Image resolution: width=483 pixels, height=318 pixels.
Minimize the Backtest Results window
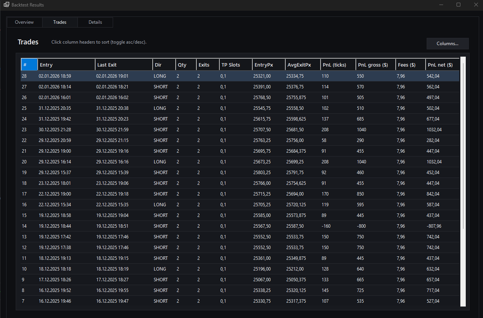pos(441,5)
